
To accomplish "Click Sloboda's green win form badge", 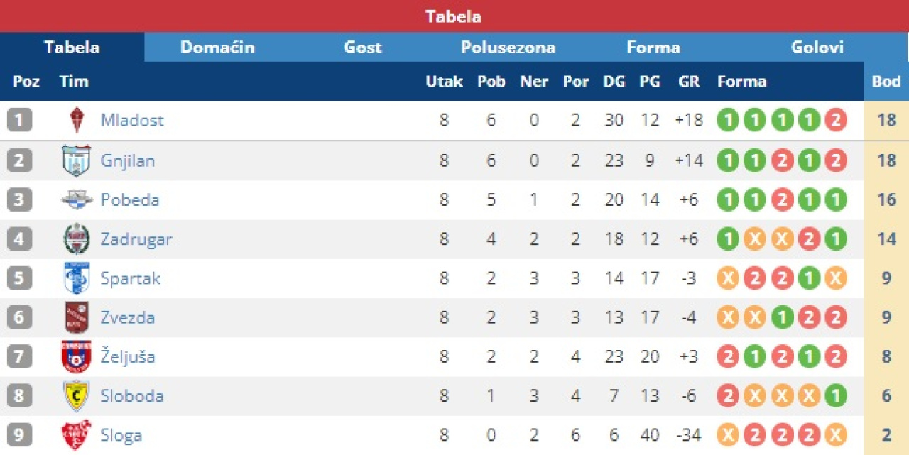I will 836,396.
